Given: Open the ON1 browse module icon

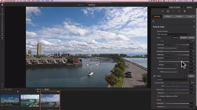Looking at the screenshot, I should (x=2, y=5).
